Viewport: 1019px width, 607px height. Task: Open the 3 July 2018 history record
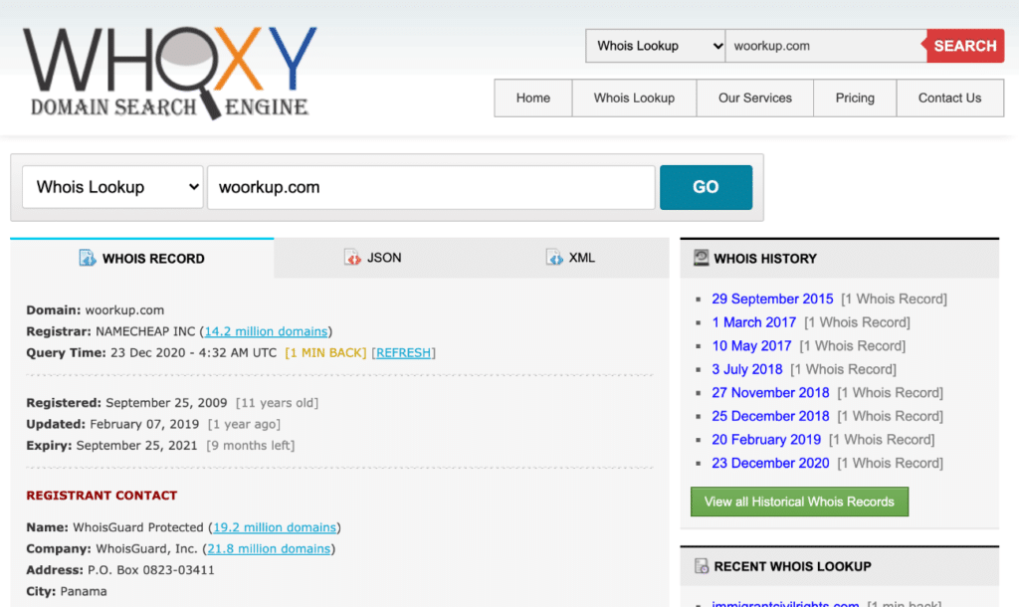click(746, 369)
